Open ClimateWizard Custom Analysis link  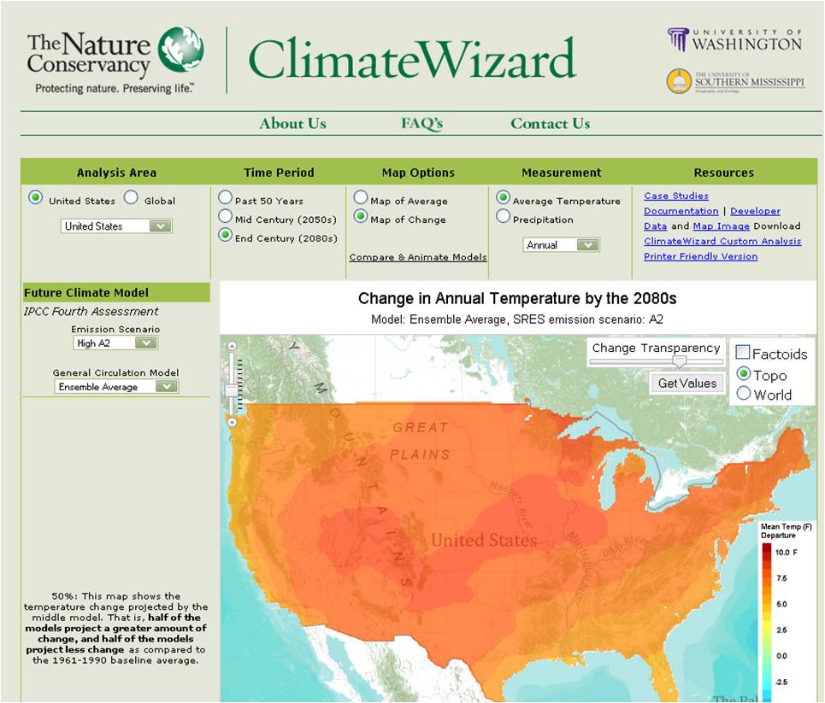pyautogui.click(x=722, y=242)
